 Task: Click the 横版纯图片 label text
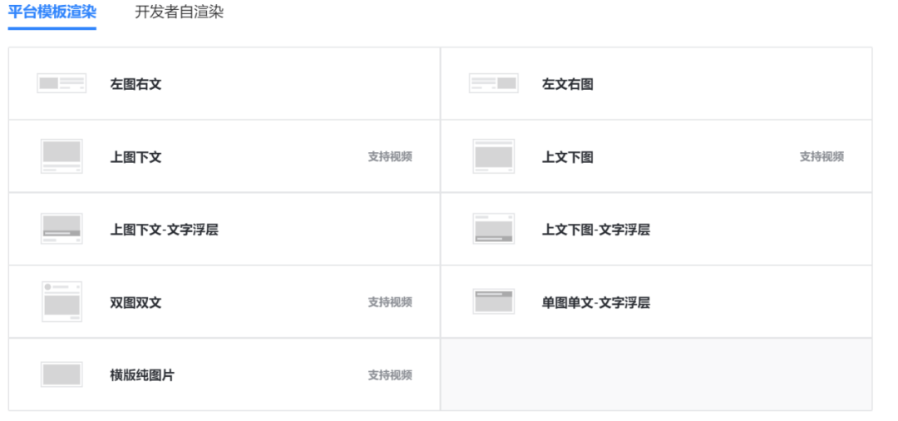pyautogui.click(x=142, y=375)
